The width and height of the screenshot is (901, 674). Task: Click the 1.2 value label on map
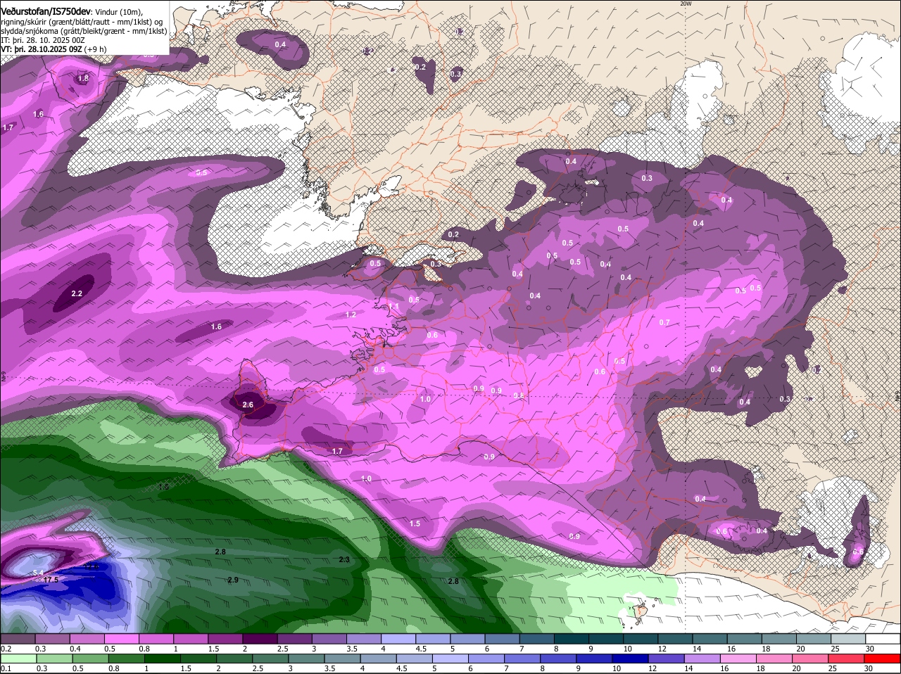coord(351,314)
